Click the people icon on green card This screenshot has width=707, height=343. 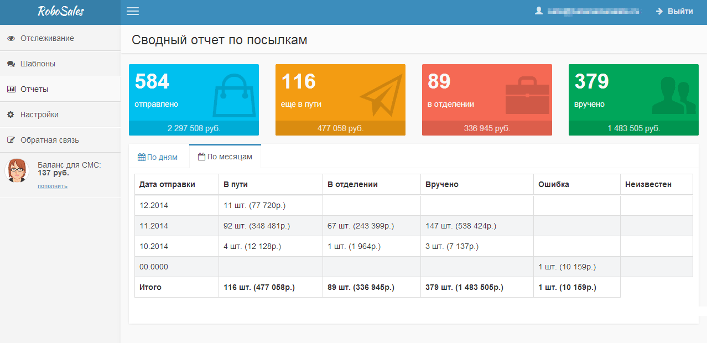click(x=674, y=95)
